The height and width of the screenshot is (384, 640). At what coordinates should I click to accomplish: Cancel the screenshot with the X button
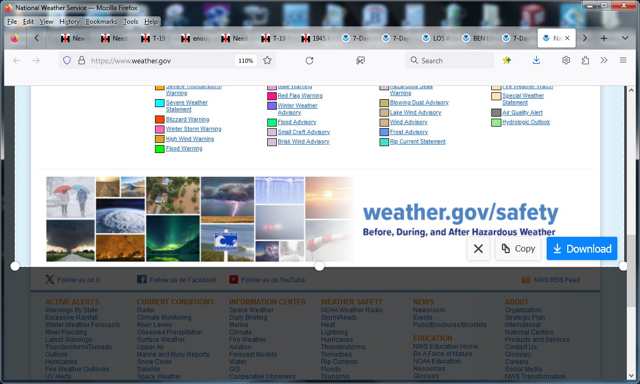tap(479, 248)
